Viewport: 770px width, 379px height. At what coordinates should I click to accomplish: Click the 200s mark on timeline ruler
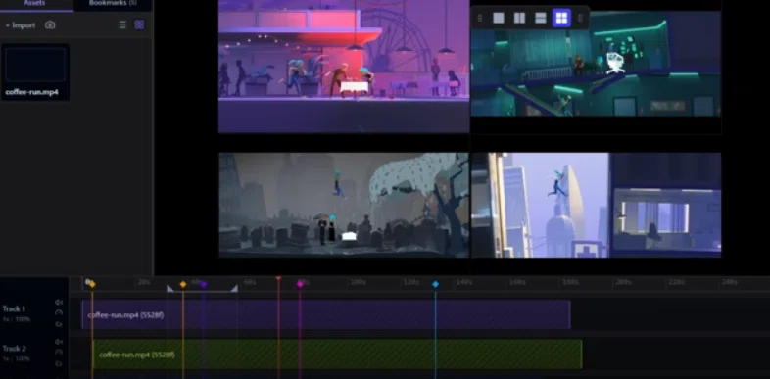point(623,282)
